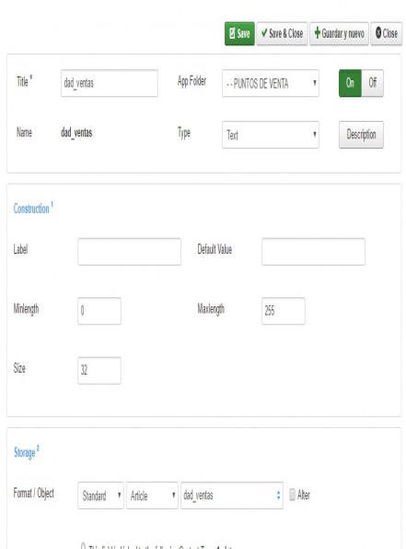Switch the field state to Off
The image size is (406, 549).
pyautogui.click(x=372, y=83)
